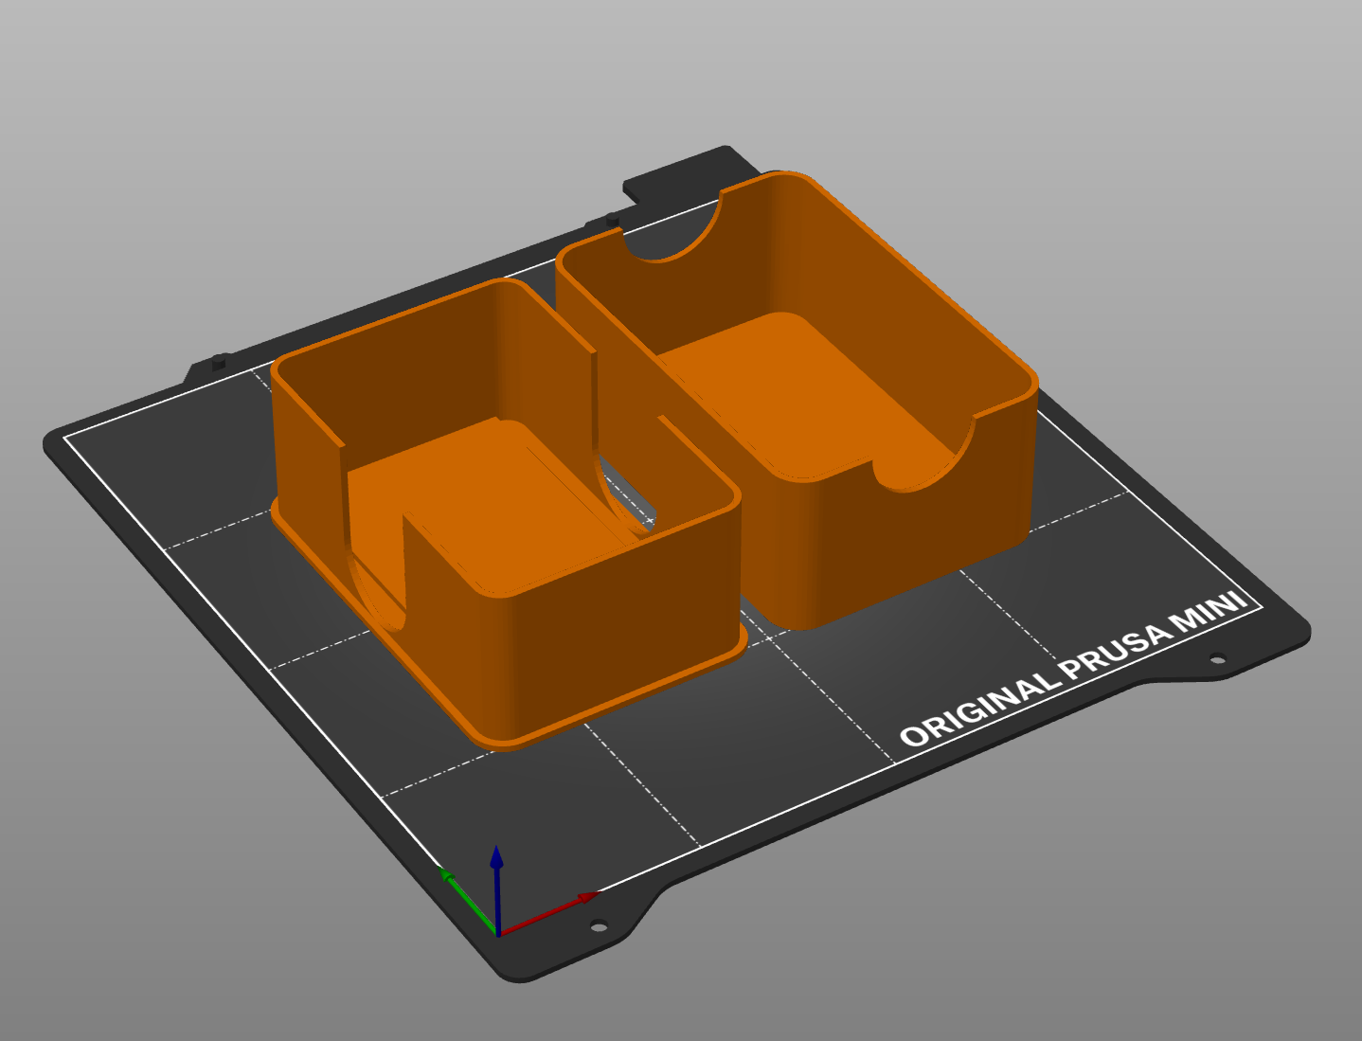
Task: Click the bed screw hole near the axis origin
Action: click(597, 925)
